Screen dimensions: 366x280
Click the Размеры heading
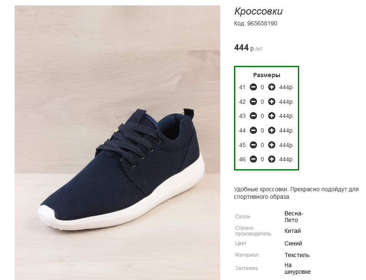point(267,75)
